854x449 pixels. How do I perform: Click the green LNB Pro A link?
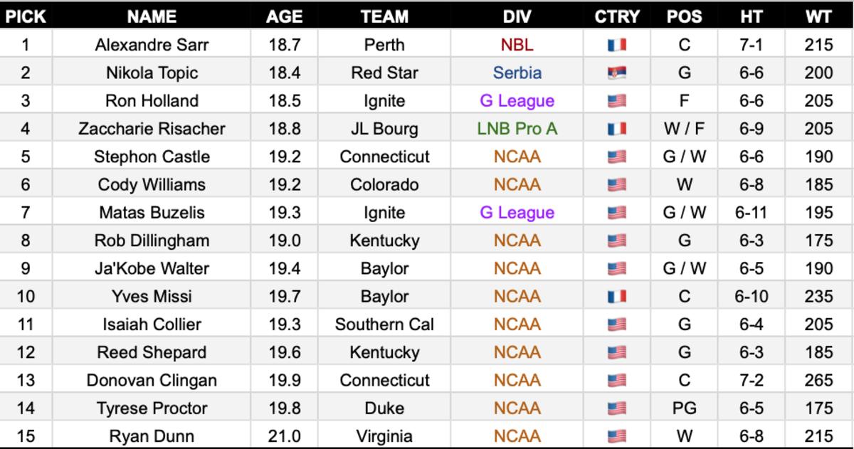[x=517, y=129]
